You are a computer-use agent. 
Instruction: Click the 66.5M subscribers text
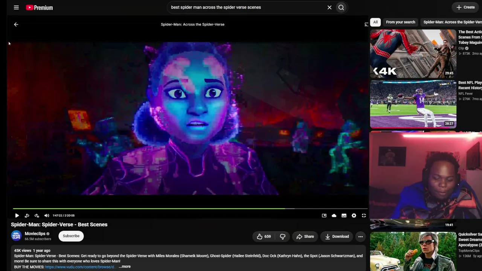pos(38,239)
